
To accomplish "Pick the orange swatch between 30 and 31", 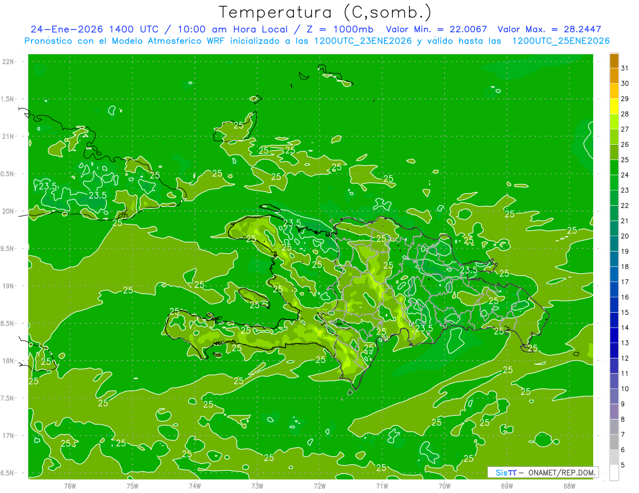I will (614, 76).
